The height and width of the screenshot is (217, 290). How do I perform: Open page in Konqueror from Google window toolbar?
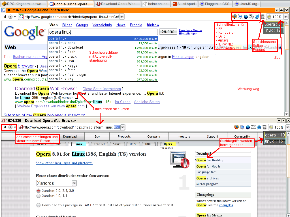pos(240,17)
